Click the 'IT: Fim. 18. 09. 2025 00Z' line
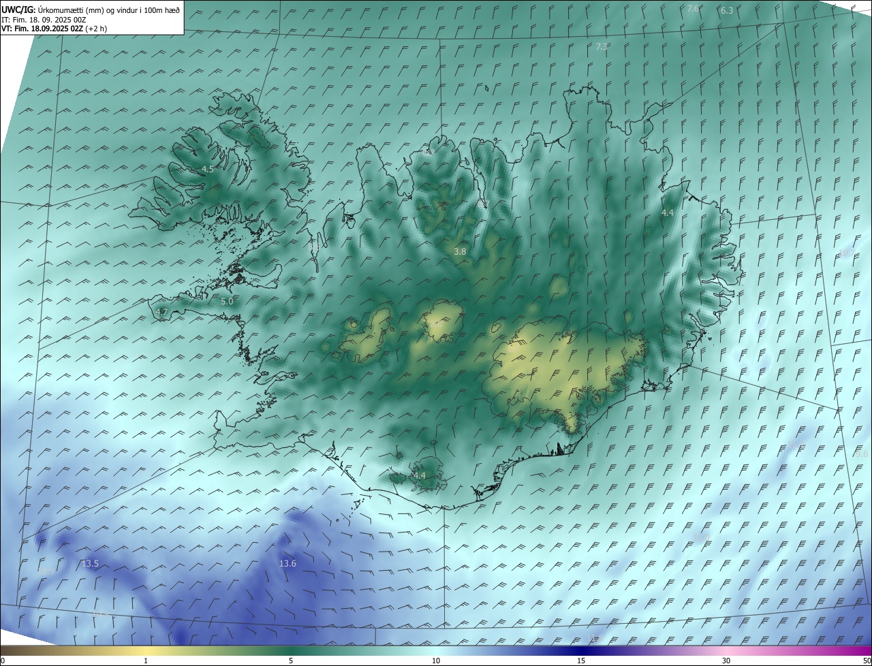This screenshot has height=666, width=872. (x=44, y=20)
